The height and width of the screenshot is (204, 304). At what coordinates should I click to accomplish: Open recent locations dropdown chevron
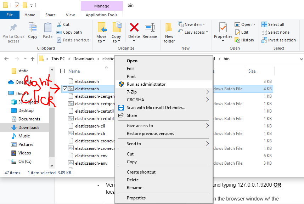pos(25,58)
